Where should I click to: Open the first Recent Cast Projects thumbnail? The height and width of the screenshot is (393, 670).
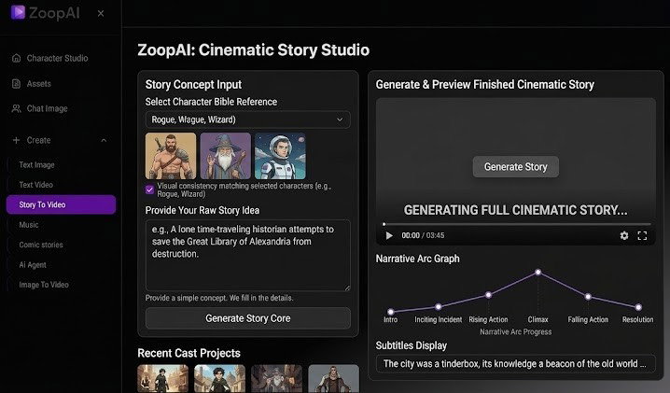pos(162,378)
